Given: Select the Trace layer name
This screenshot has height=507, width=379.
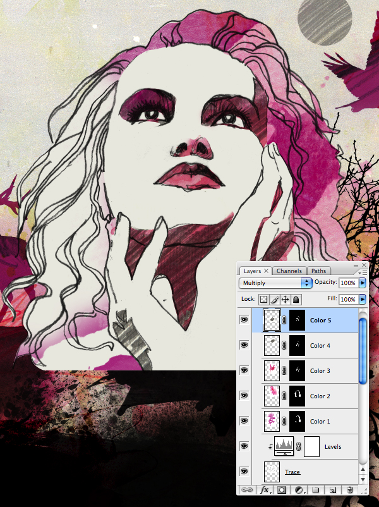Looking at the screenshot, I should click(292, 472).
